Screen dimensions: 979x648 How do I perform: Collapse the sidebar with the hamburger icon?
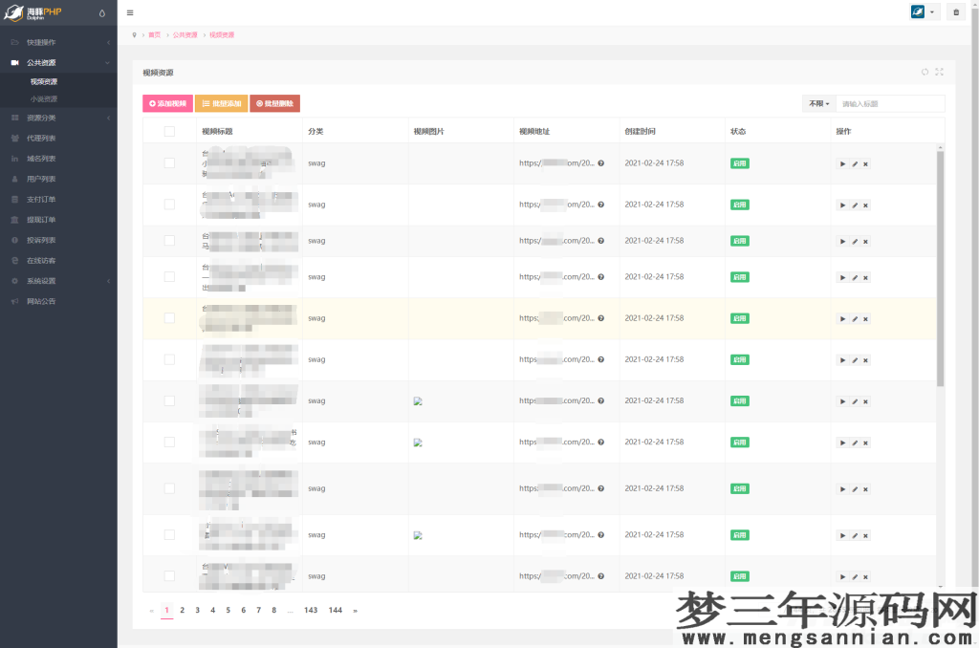(130, 12)
